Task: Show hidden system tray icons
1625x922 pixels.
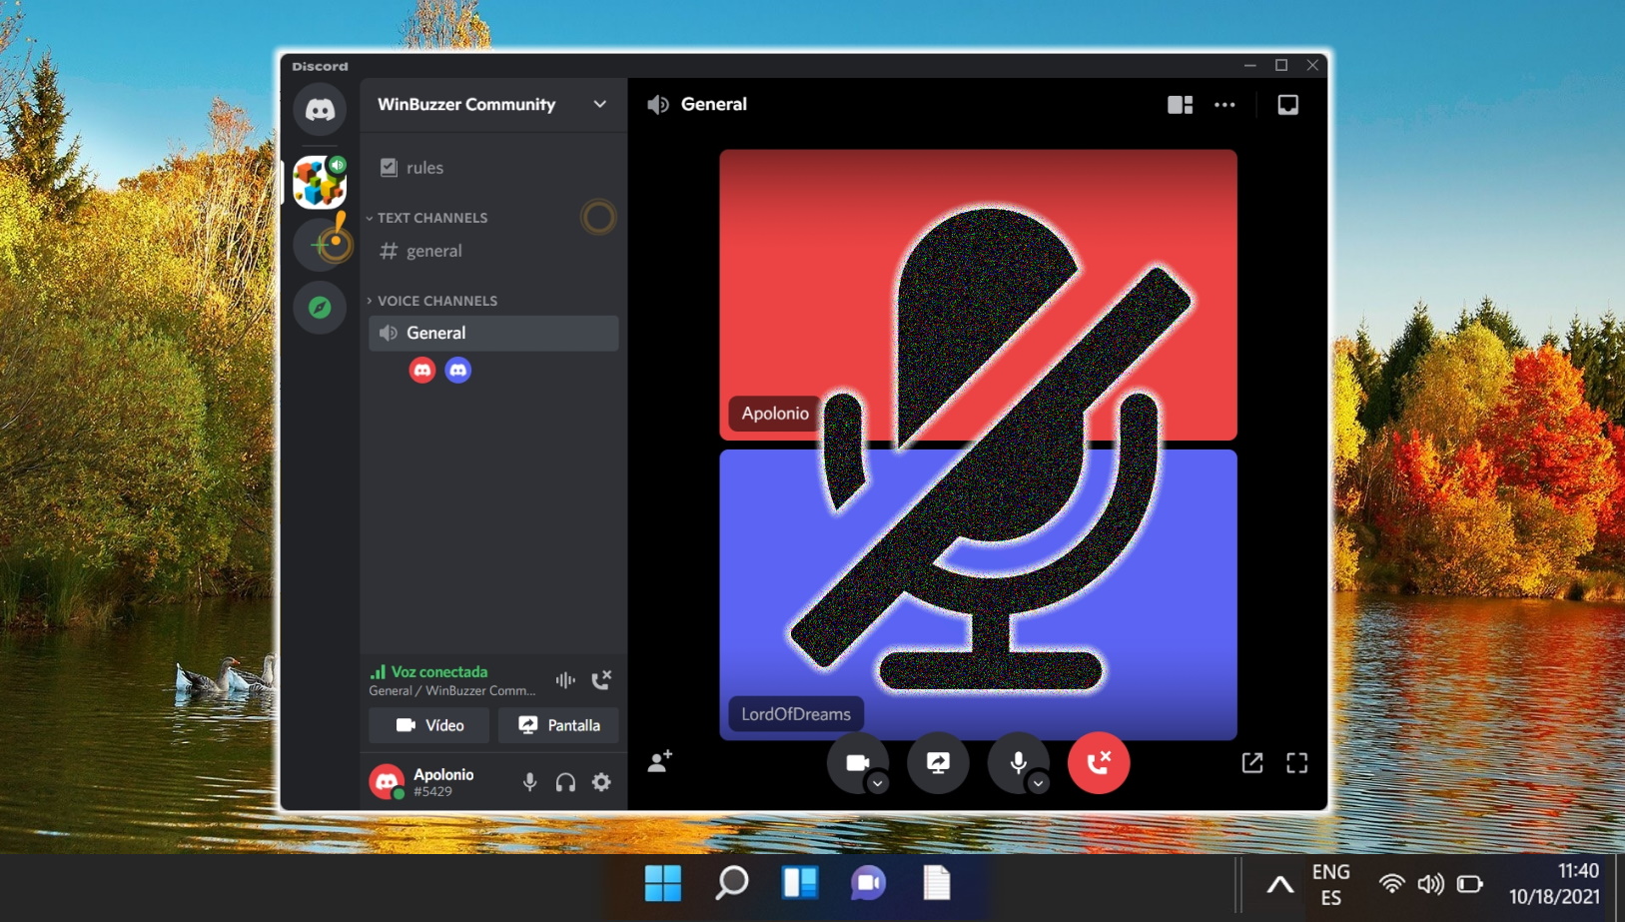Action: [x=1279, y=885]
